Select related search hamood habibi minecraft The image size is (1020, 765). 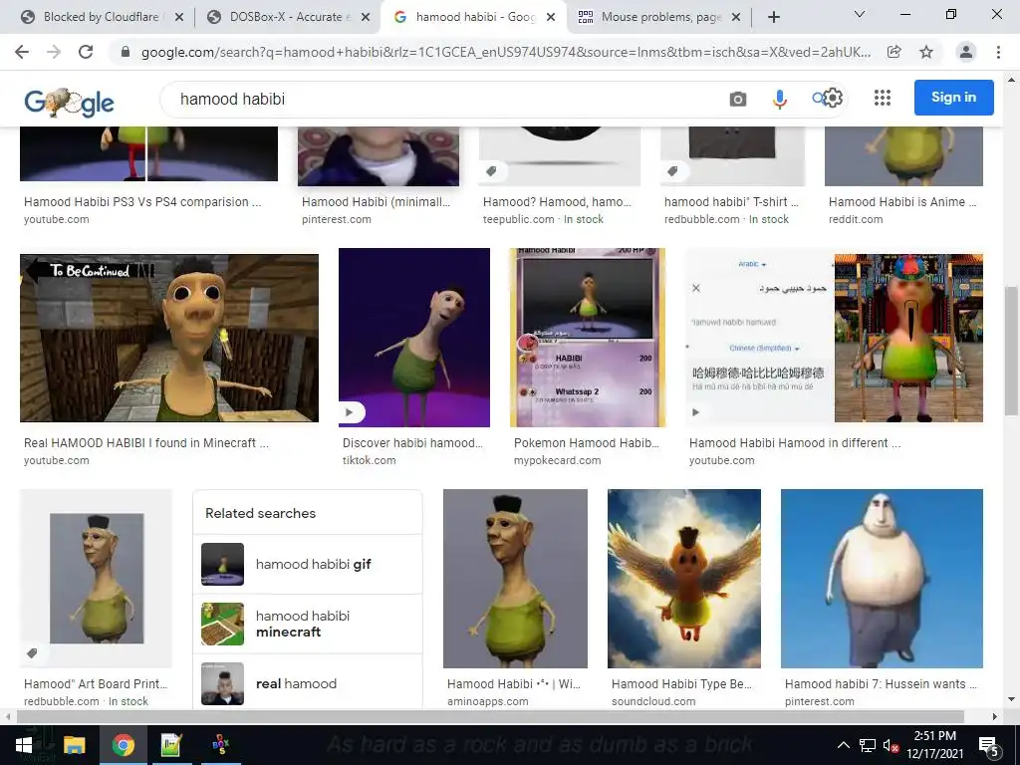tap(308, 624)
